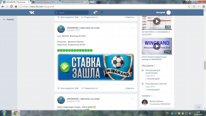The width and height of the screenshot is (206, 116).
Task: Share the post with 4 shares
Action: coord(89,88)
